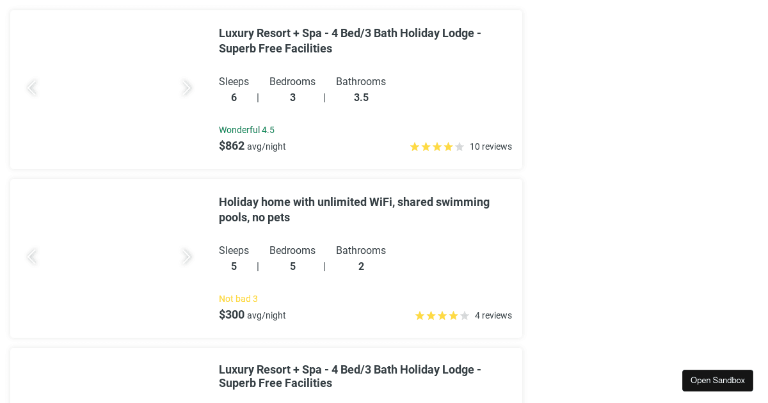The width and height of the screenshot is (768, 403).
Task: Click the Open Sandbox button
Action: click(717, 381)
